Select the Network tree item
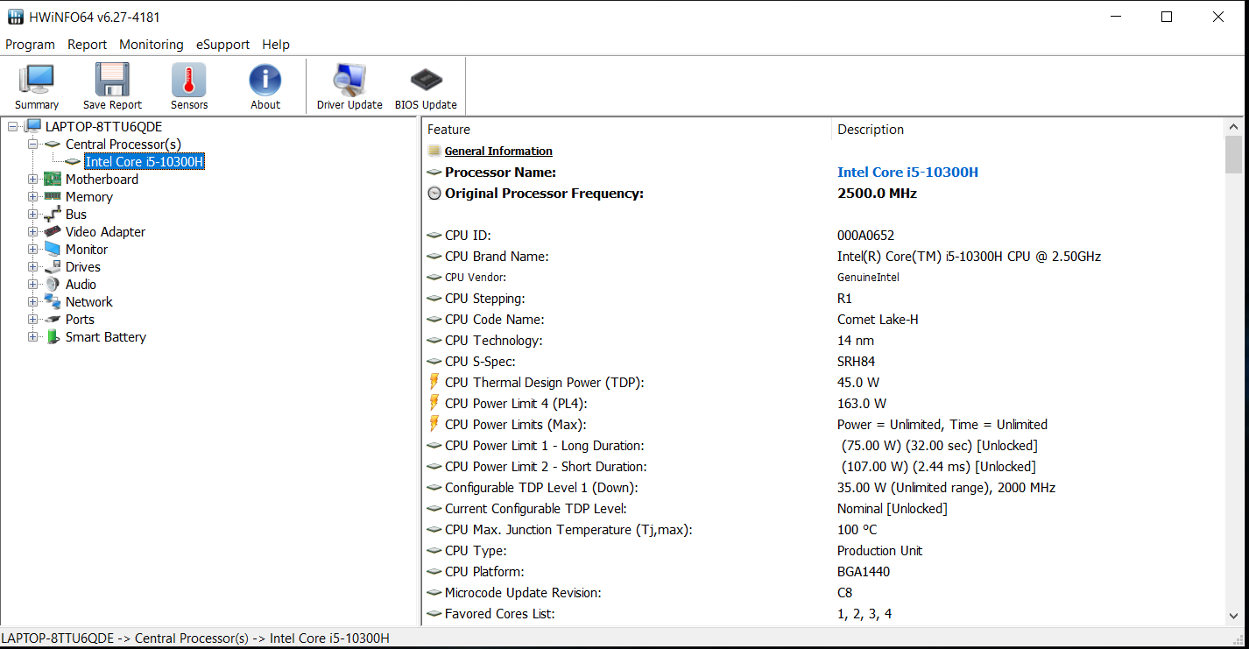 tap(89, 302)
